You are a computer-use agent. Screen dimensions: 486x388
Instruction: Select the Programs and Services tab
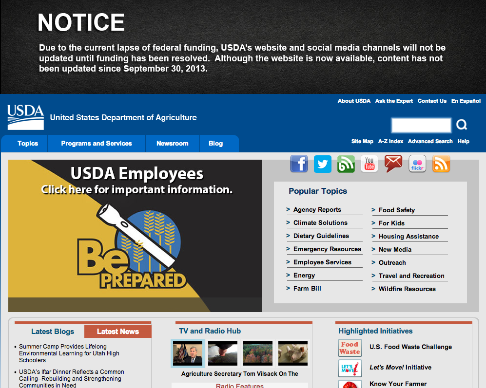click(97, 144)
